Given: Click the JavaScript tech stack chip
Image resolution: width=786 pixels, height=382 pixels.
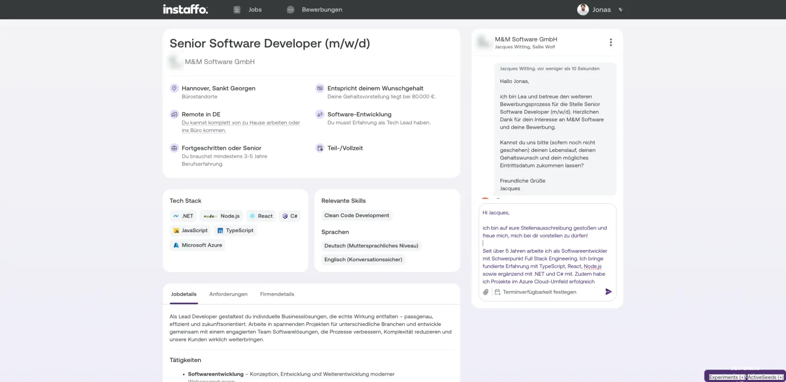Looking at the screenshot, I should pos(190,231).
